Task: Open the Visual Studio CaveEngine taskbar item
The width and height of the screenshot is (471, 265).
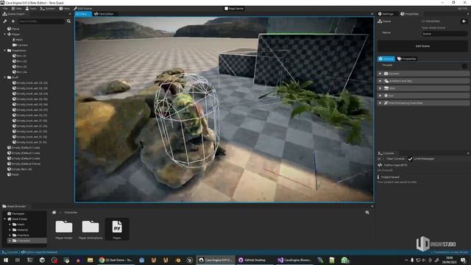Action: coord(294,260)
